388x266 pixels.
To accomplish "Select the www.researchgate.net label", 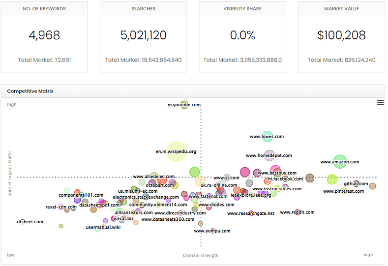I will (x=251, y=213).
